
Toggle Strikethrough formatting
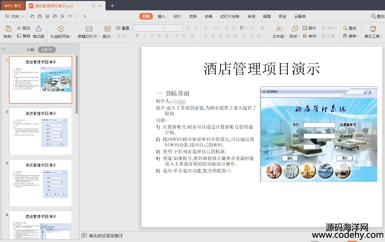159,36
